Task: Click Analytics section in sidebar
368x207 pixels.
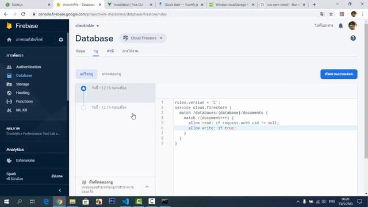Action: 15,149
